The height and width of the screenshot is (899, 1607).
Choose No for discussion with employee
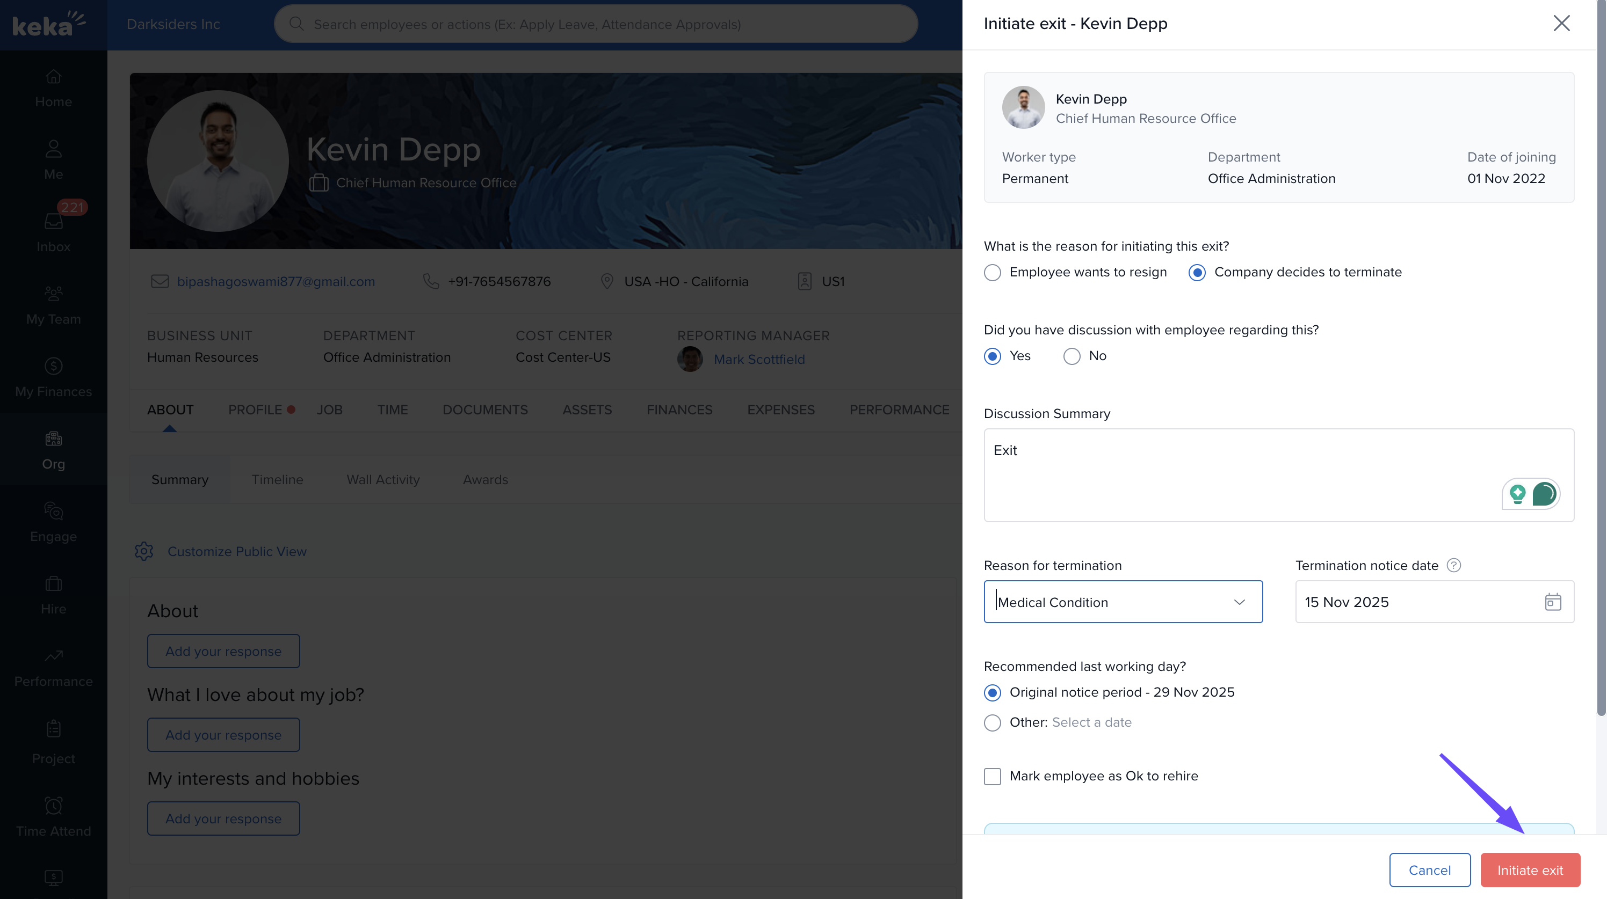coord(1072,356)
